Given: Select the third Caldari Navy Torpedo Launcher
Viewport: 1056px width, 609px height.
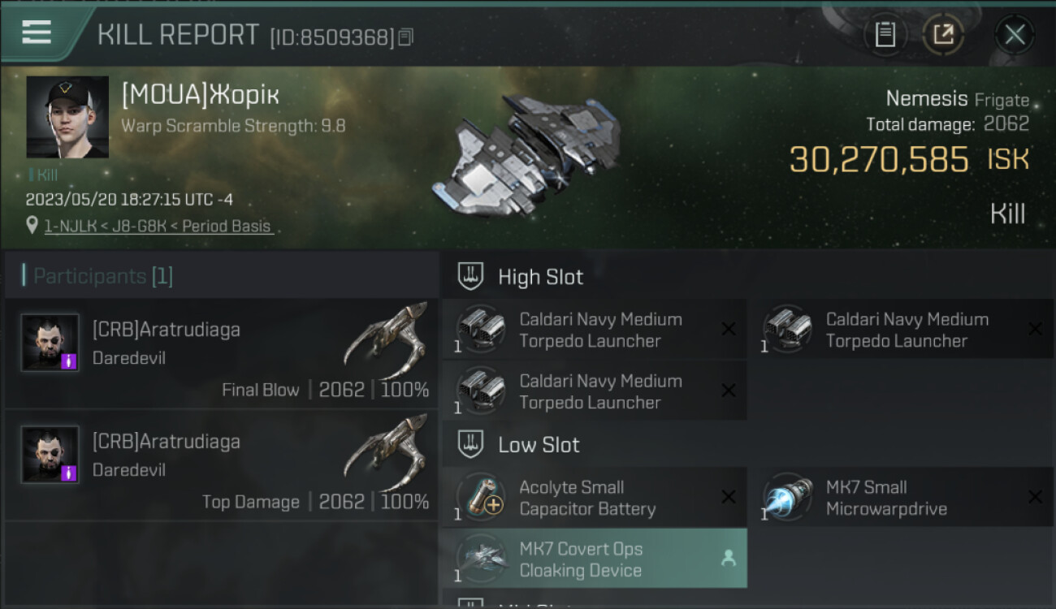Looking at the screenshot, I should (594, 391).
